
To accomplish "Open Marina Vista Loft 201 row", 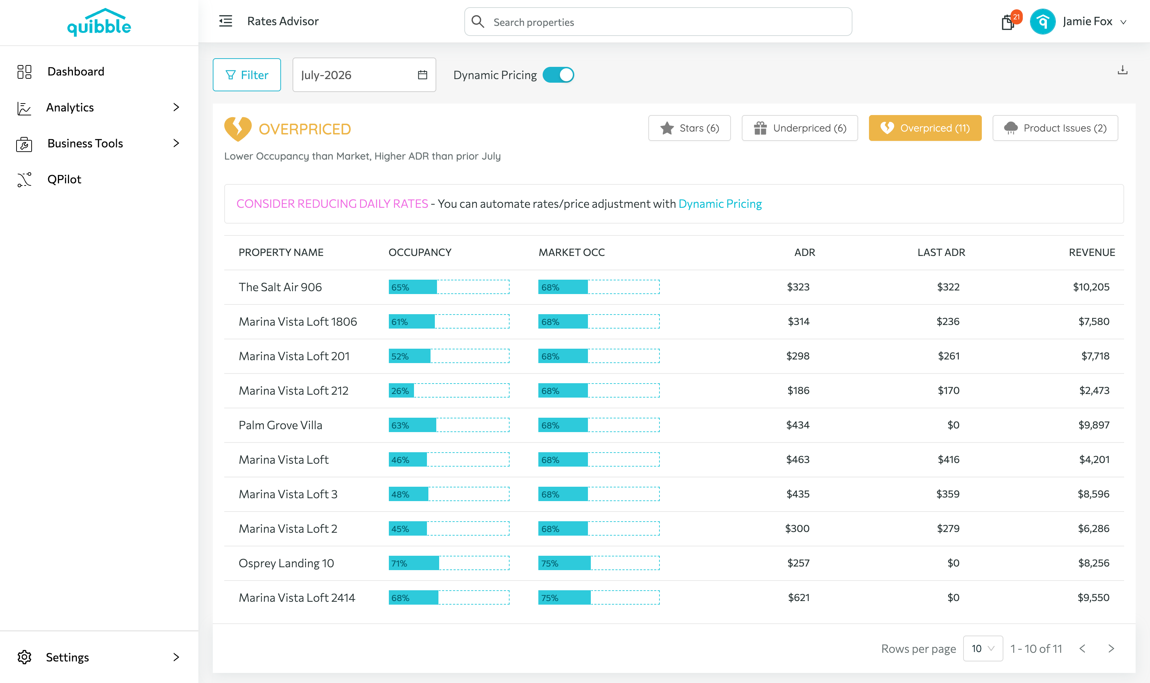I will (x=674, y=356).
